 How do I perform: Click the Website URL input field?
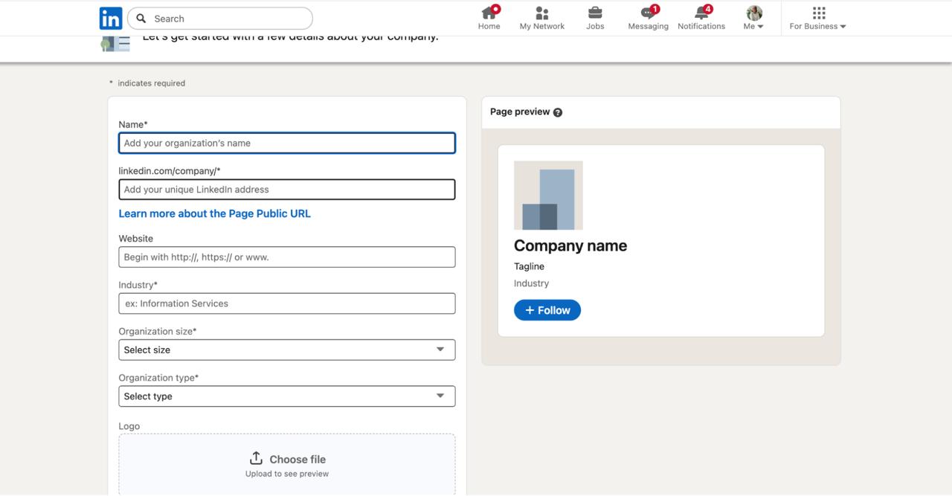tap(286, 257)
